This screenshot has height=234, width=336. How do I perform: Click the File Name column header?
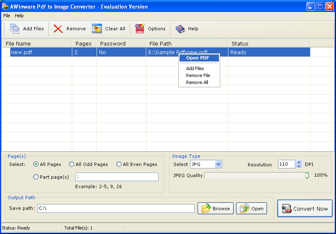[37, 43]
